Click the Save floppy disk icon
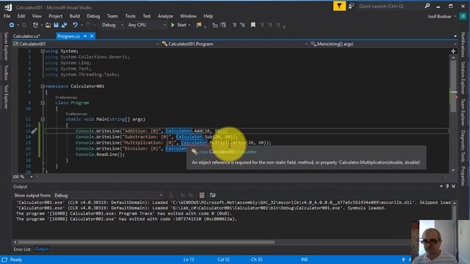The image size is (470, 264). pos(56,25)
